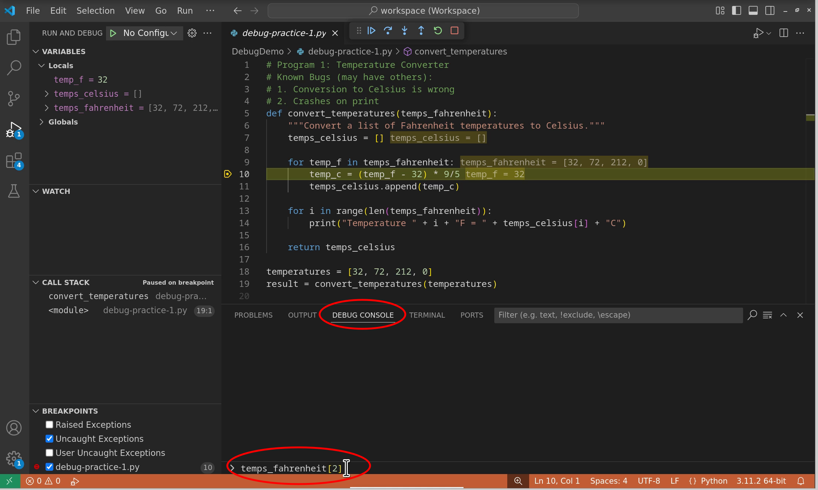Click the Step Over debug button
818x490 pixels.
pos(388,31)
